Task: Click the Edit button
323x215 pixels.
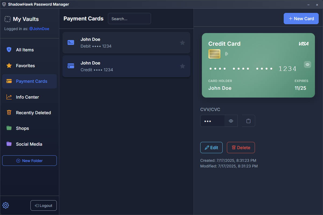Action: coord(211,148)
